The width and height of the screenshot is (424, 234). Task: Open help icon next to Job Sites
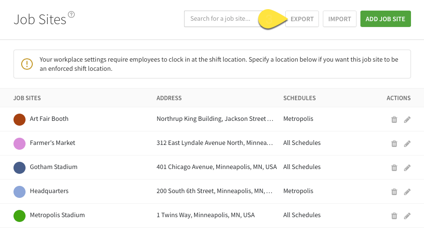pos(71,14)
